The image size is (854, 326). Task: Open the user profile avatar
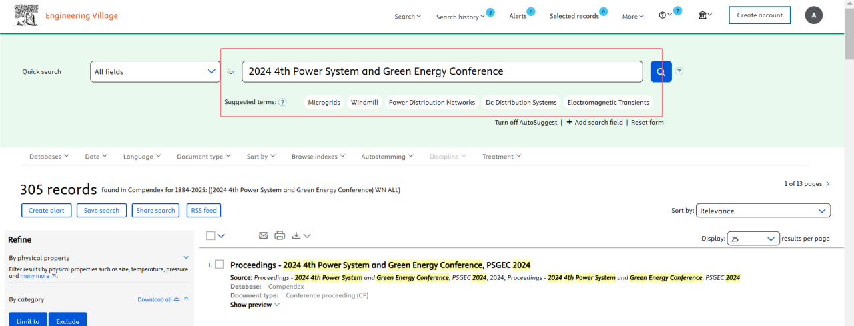point(813,15)
